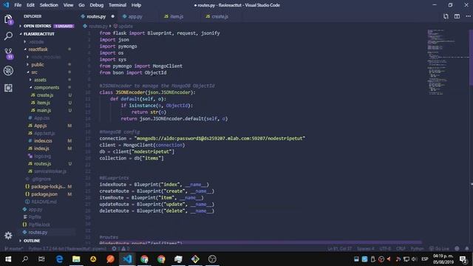Open index.css in the file tree

[43, 141]
